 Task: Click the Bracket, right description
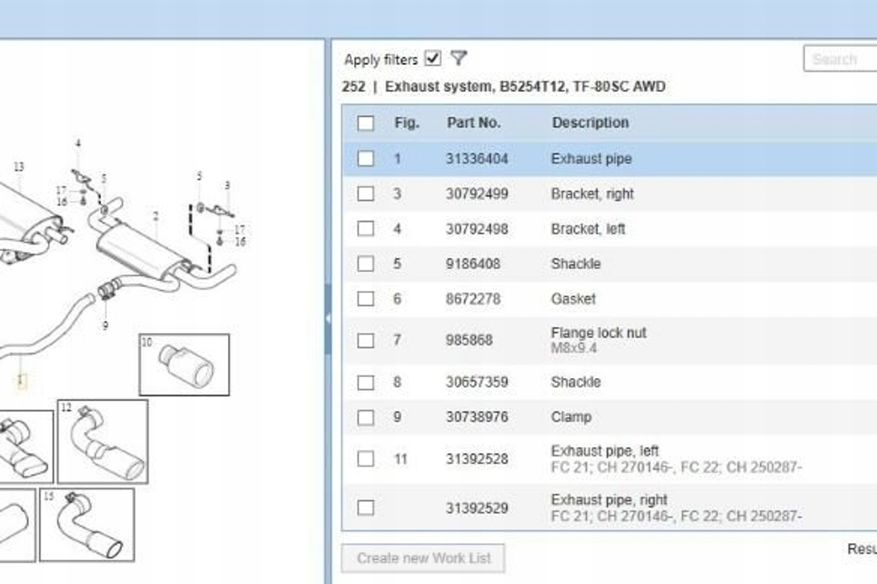pos(592,194)
